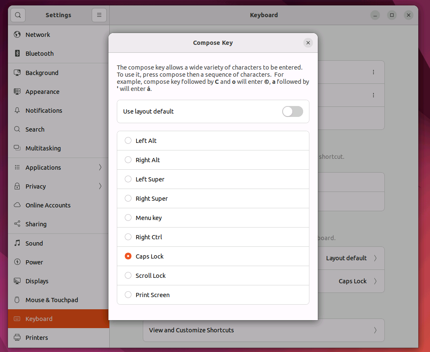This screenshot has height=352, width=430.
Task: Go to Multitasking settings
Action: tap(59, 148)
